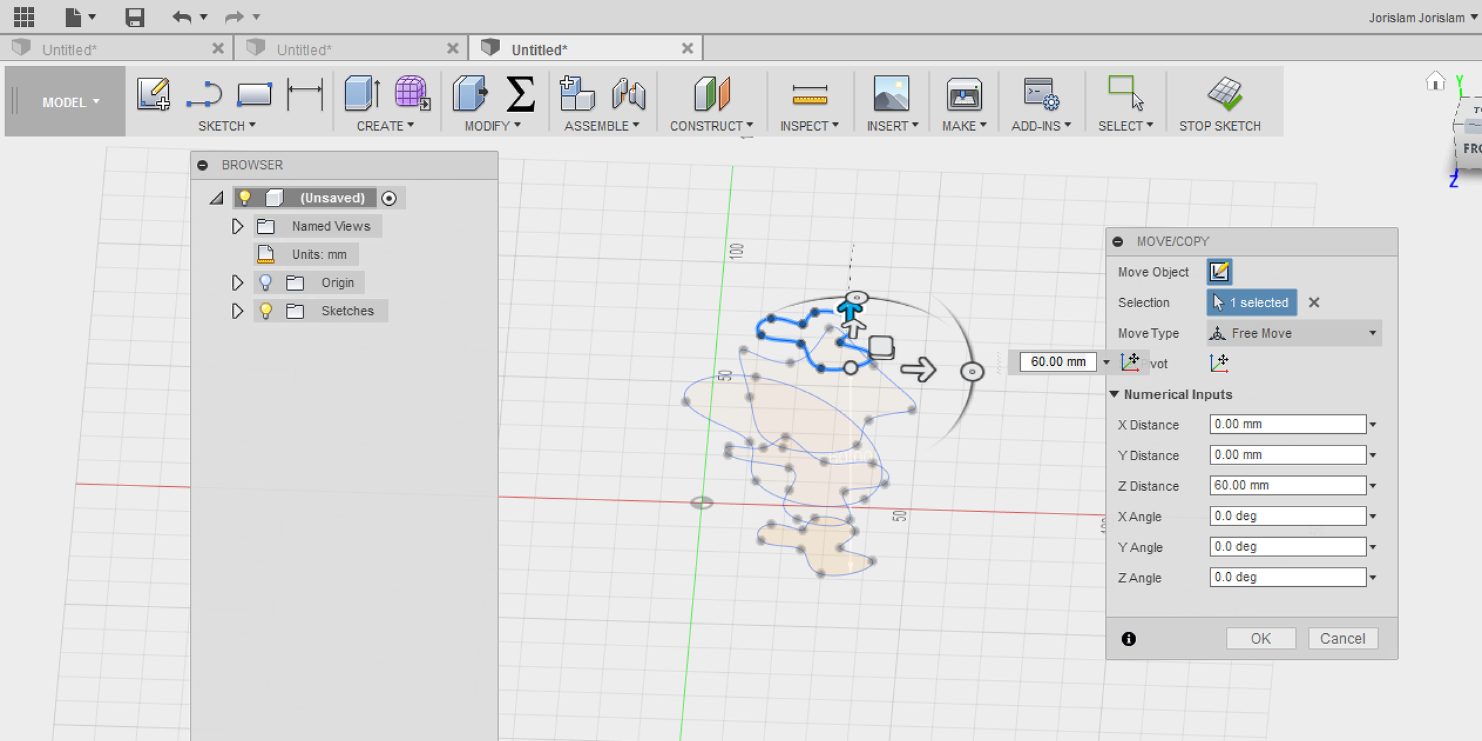This screenshot has height=741, width=1482.
Task: Click the Measure ruler icon
Action: coord(810,95)
